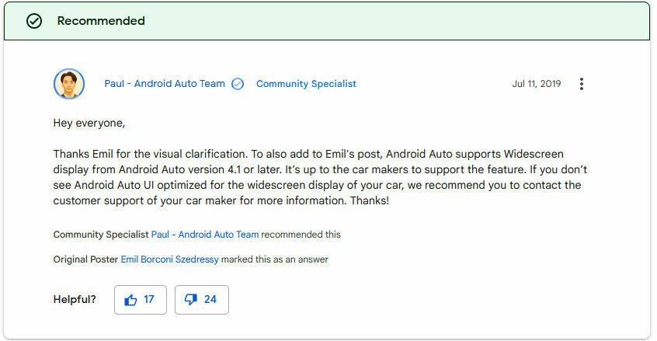
Task: Open the three-dot more options menu
Action: (582, 84)
